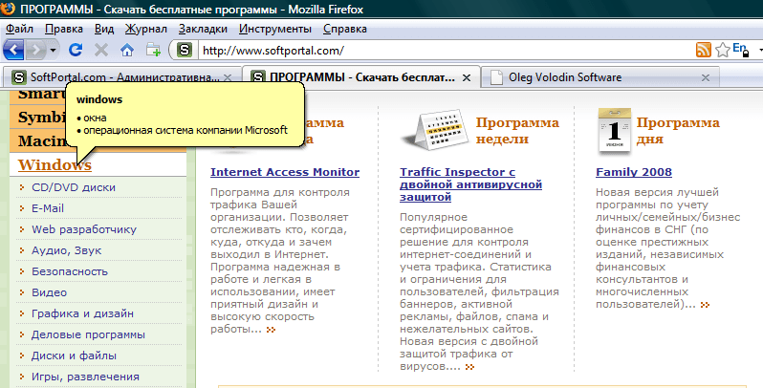
Task: Click the bullet arrow beside Безопасность
Action: pyautogui.click(x=22, y=271)
